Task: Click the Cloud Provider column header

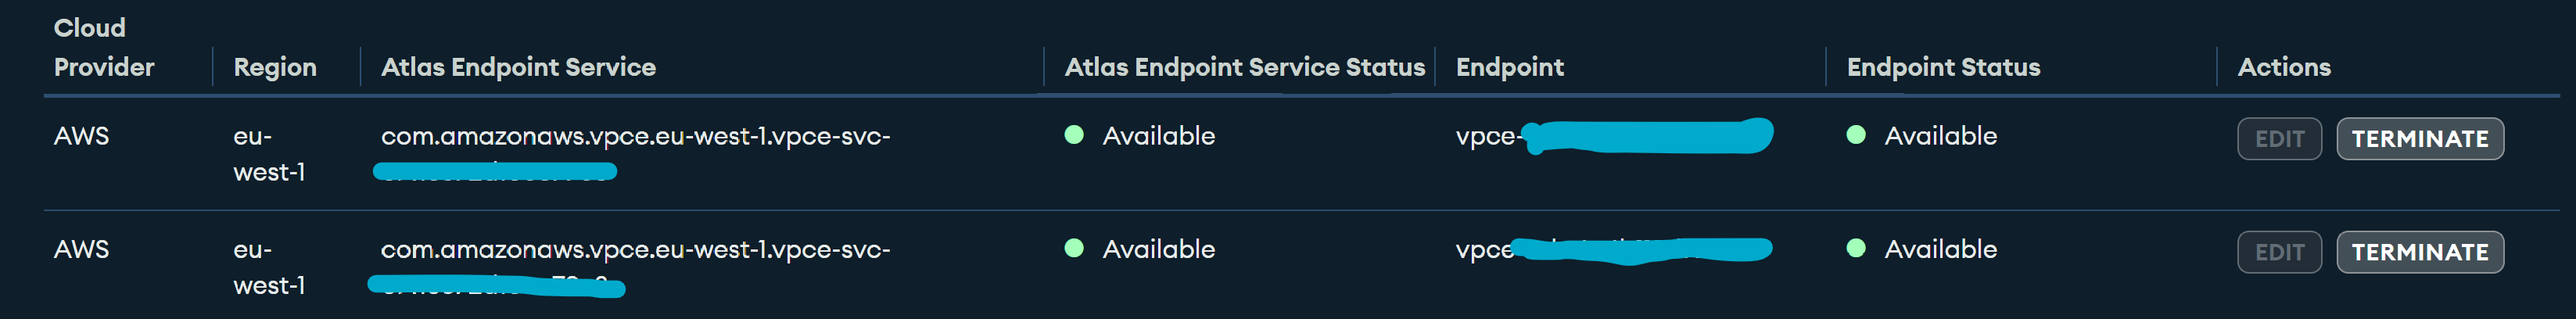Action: 104,48
